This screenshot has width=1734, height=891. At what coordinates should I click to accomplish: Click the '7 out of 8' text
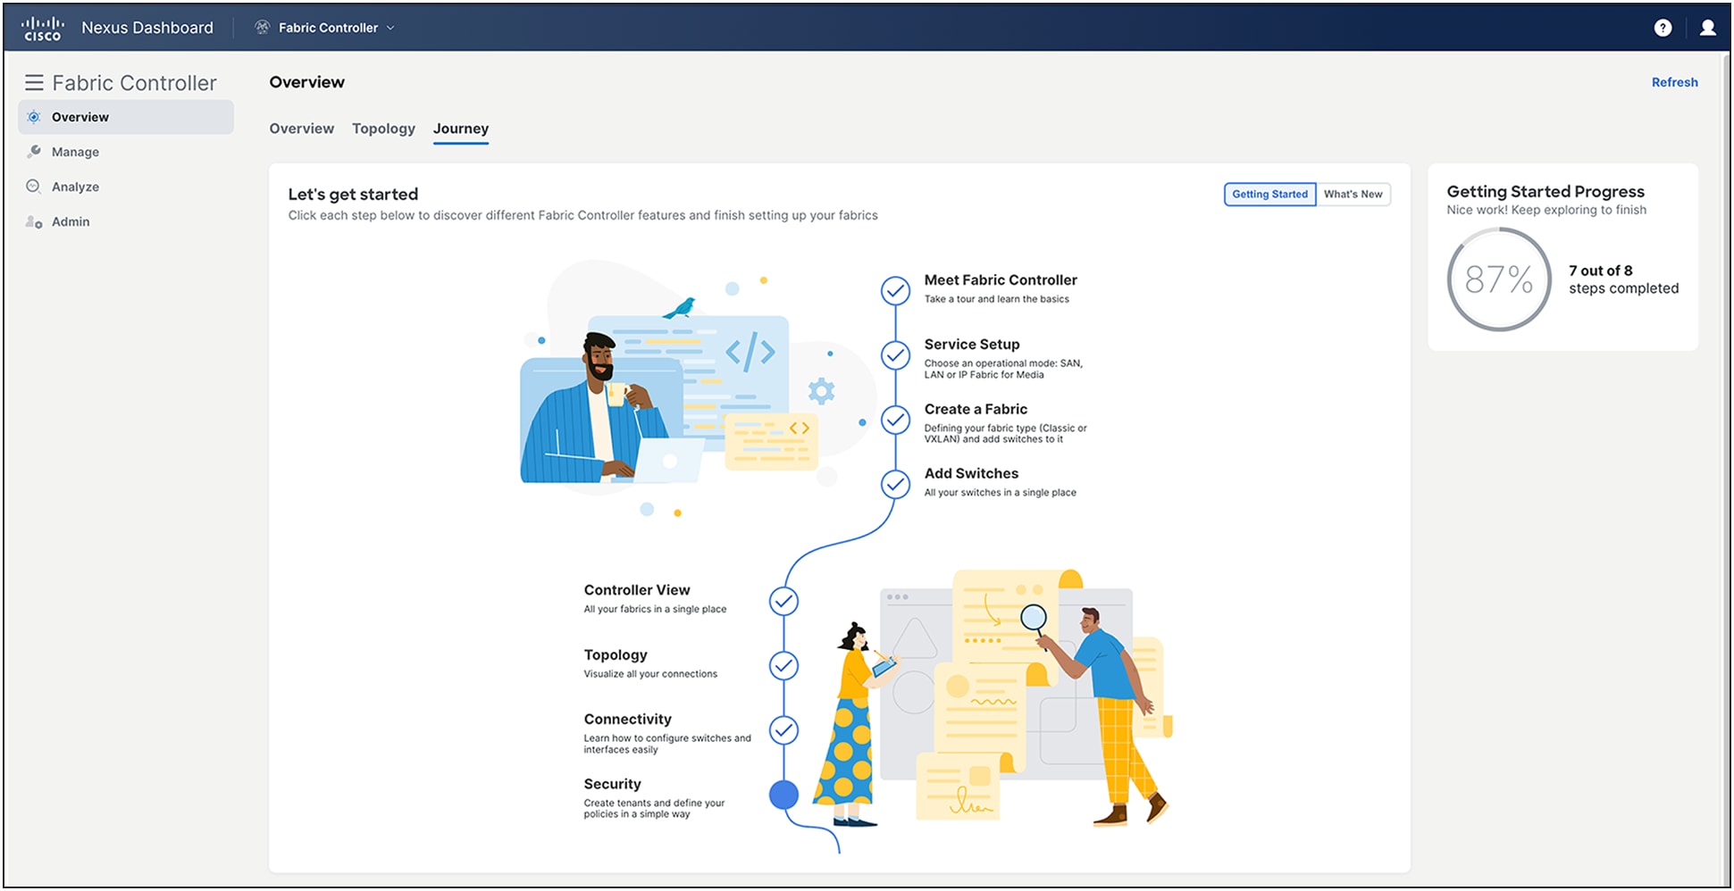pyautogui.click(x=1601, y=271)
